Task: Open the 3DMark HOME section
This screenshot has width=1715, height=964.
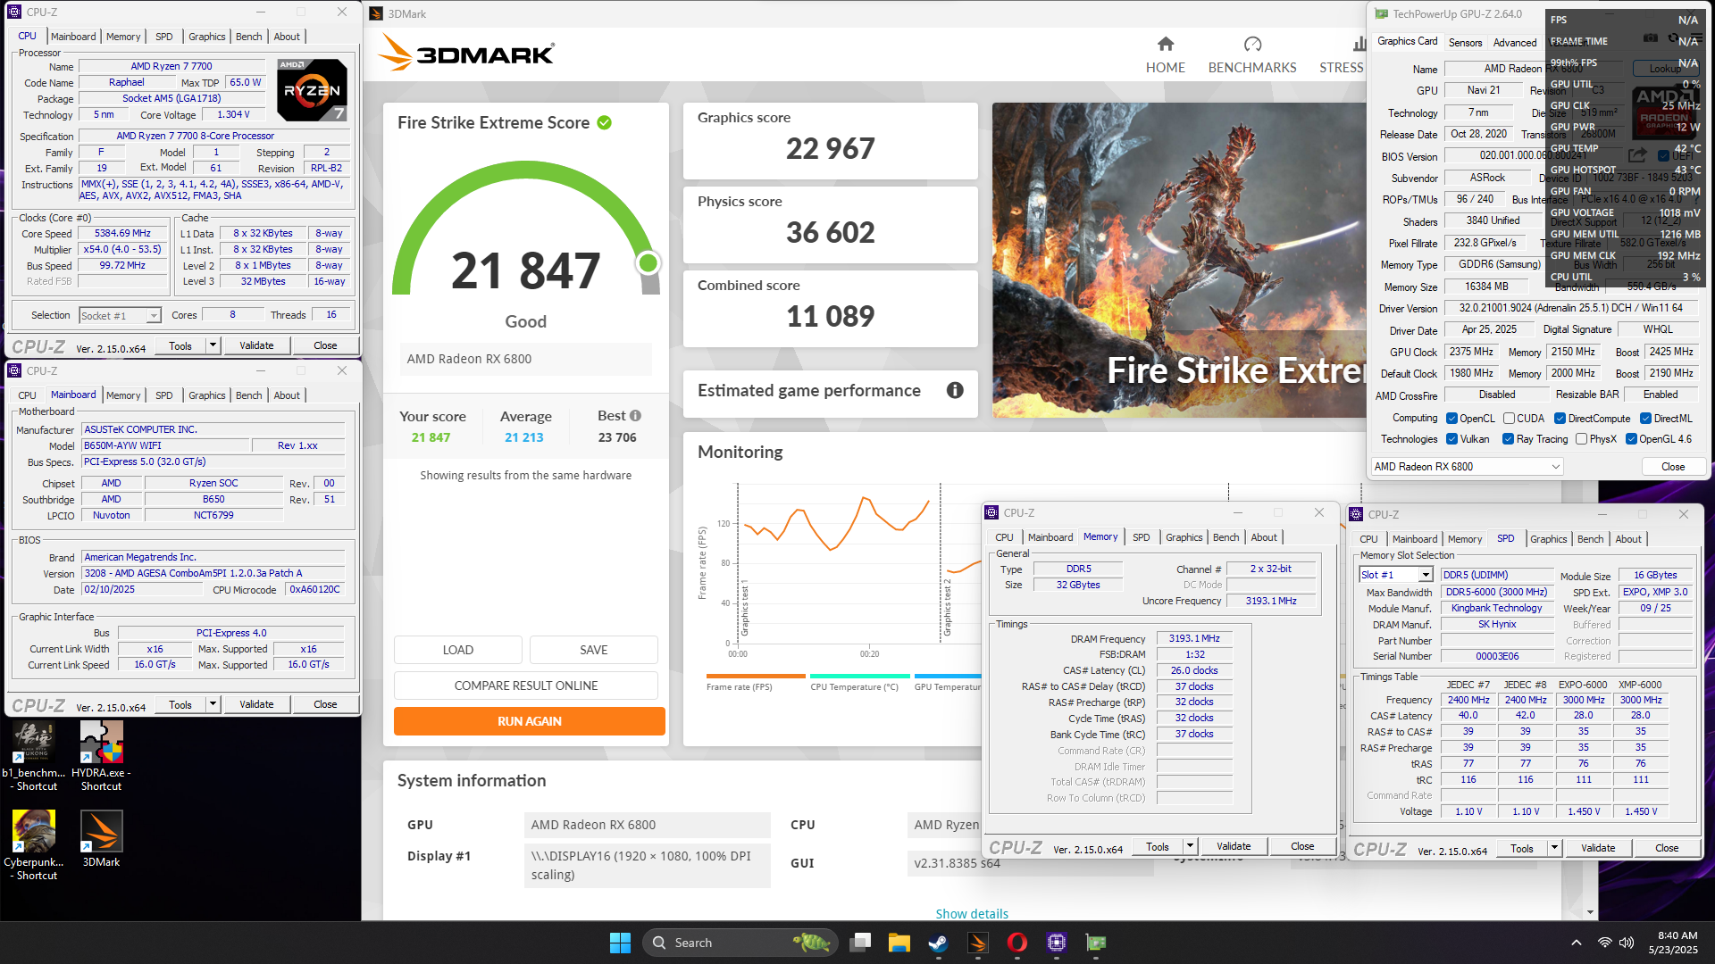Action: coord(1165,55)
